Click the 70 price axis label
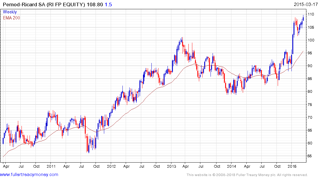 coord(310,118)
